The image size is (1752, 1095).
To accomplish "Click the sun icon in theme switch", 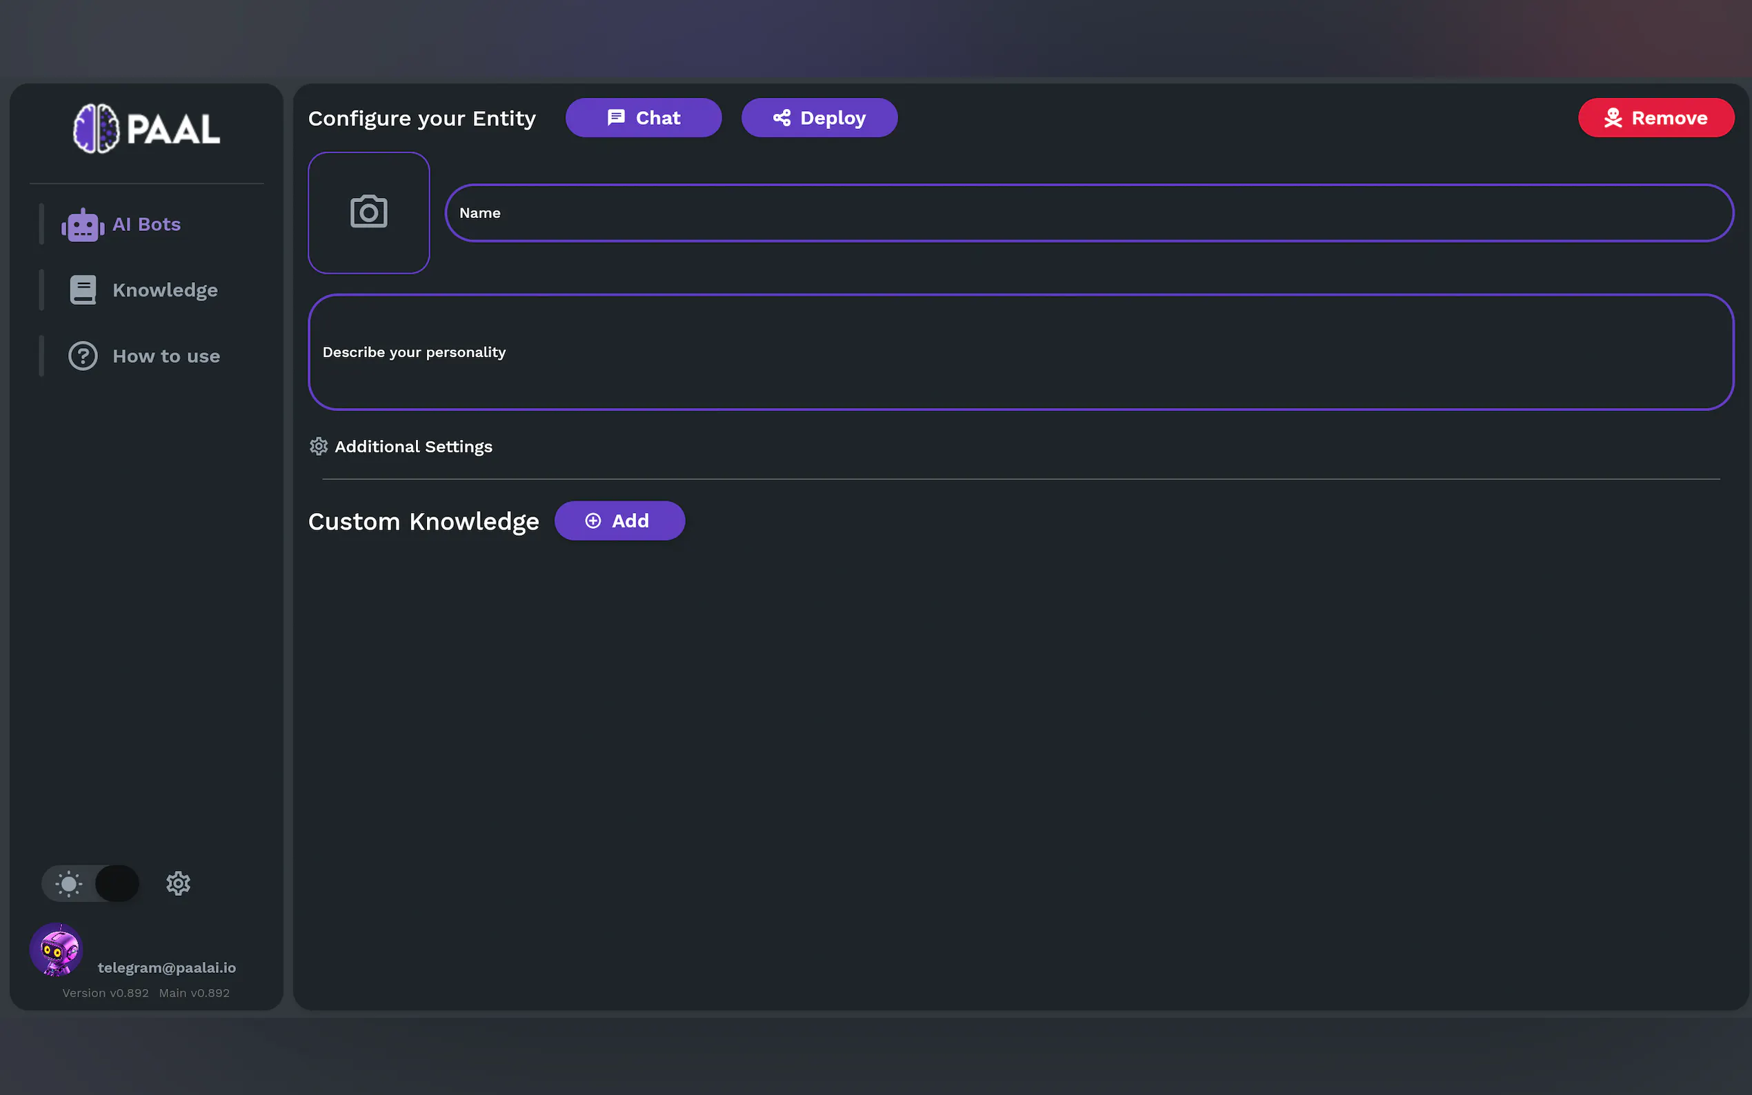I will (x=69, y=883).
